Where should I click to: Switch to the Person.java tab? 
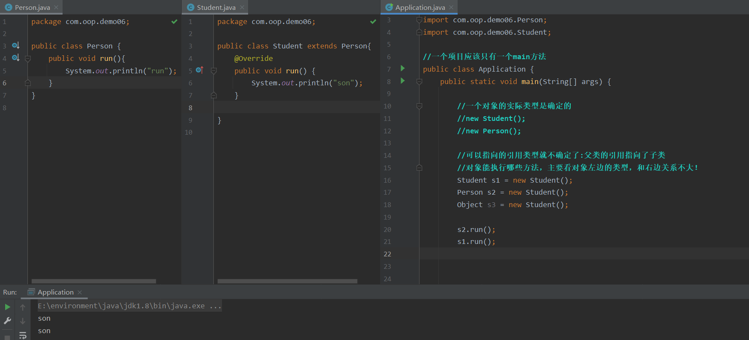point(32,7)
